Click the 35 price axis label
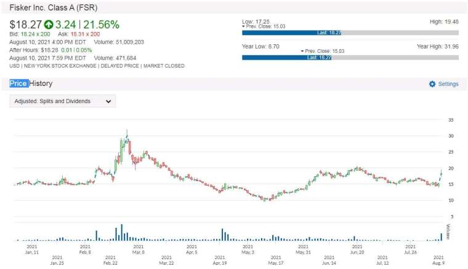Image resolution: width=468 pixels, height=269 pixels. click(x=451, y=120)
